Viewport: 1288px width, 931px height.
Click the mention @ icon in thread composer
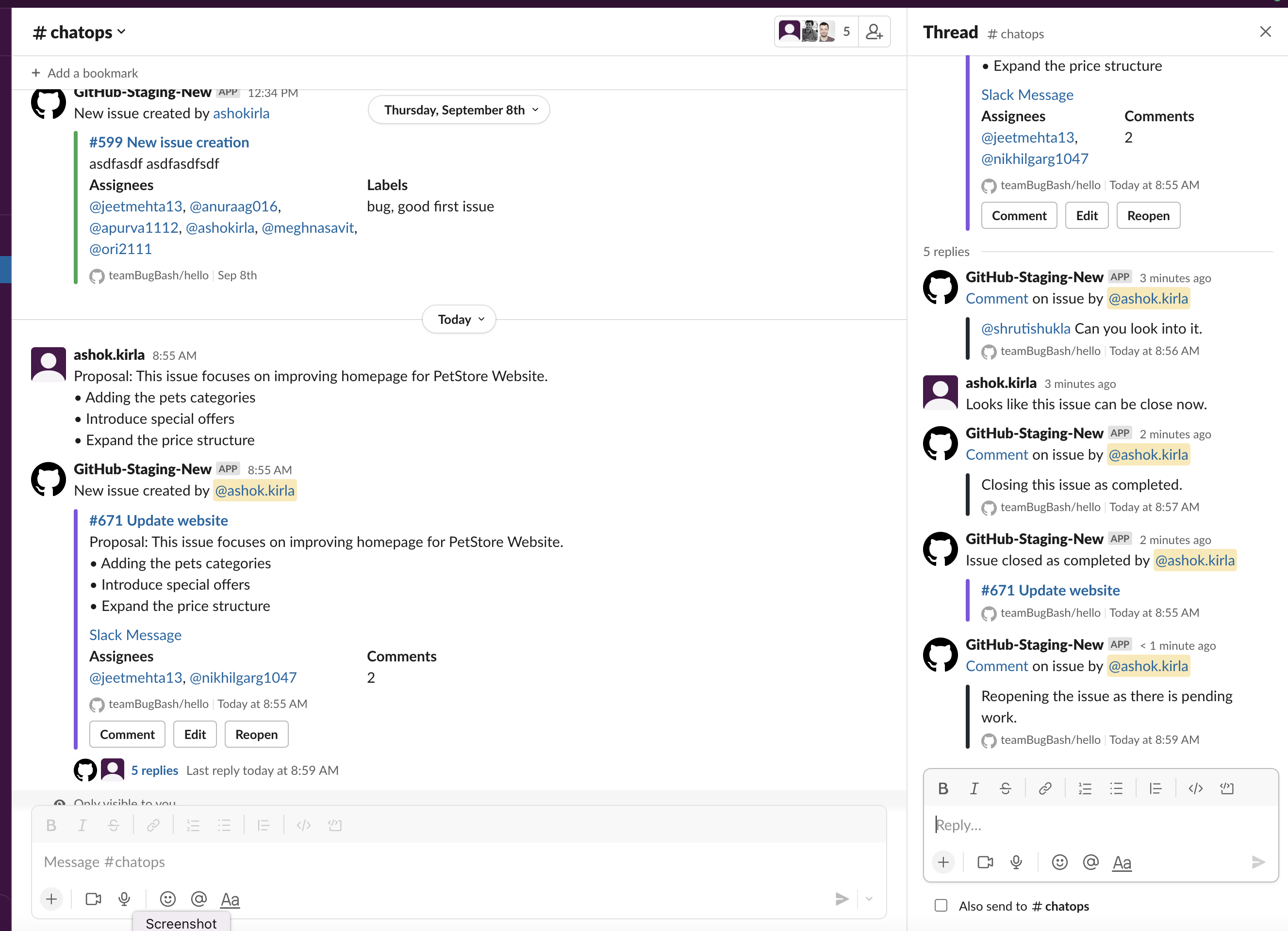1090,862
